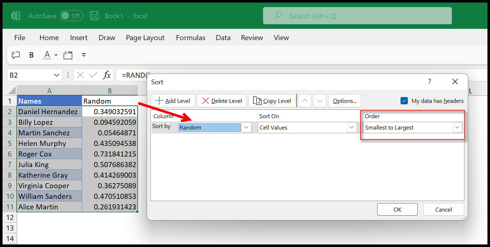Open the Order Smallest to Largest dropdown
The image size is (490, 247).
pyautogui.click(x=457, y=127)
